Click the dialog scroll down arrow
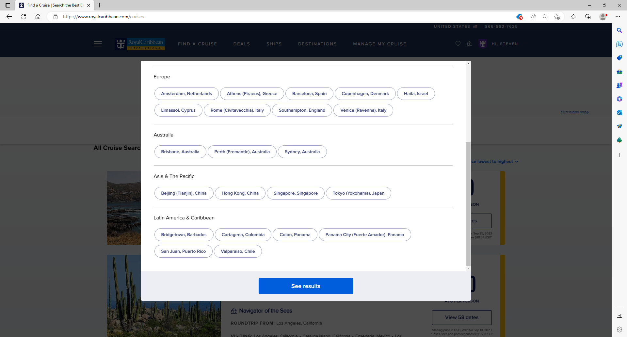 coord(468,268)
